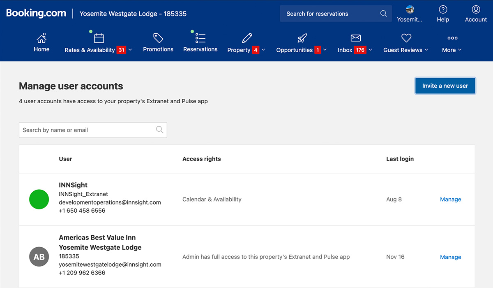Click the AB user avatar

coord(39,257)
